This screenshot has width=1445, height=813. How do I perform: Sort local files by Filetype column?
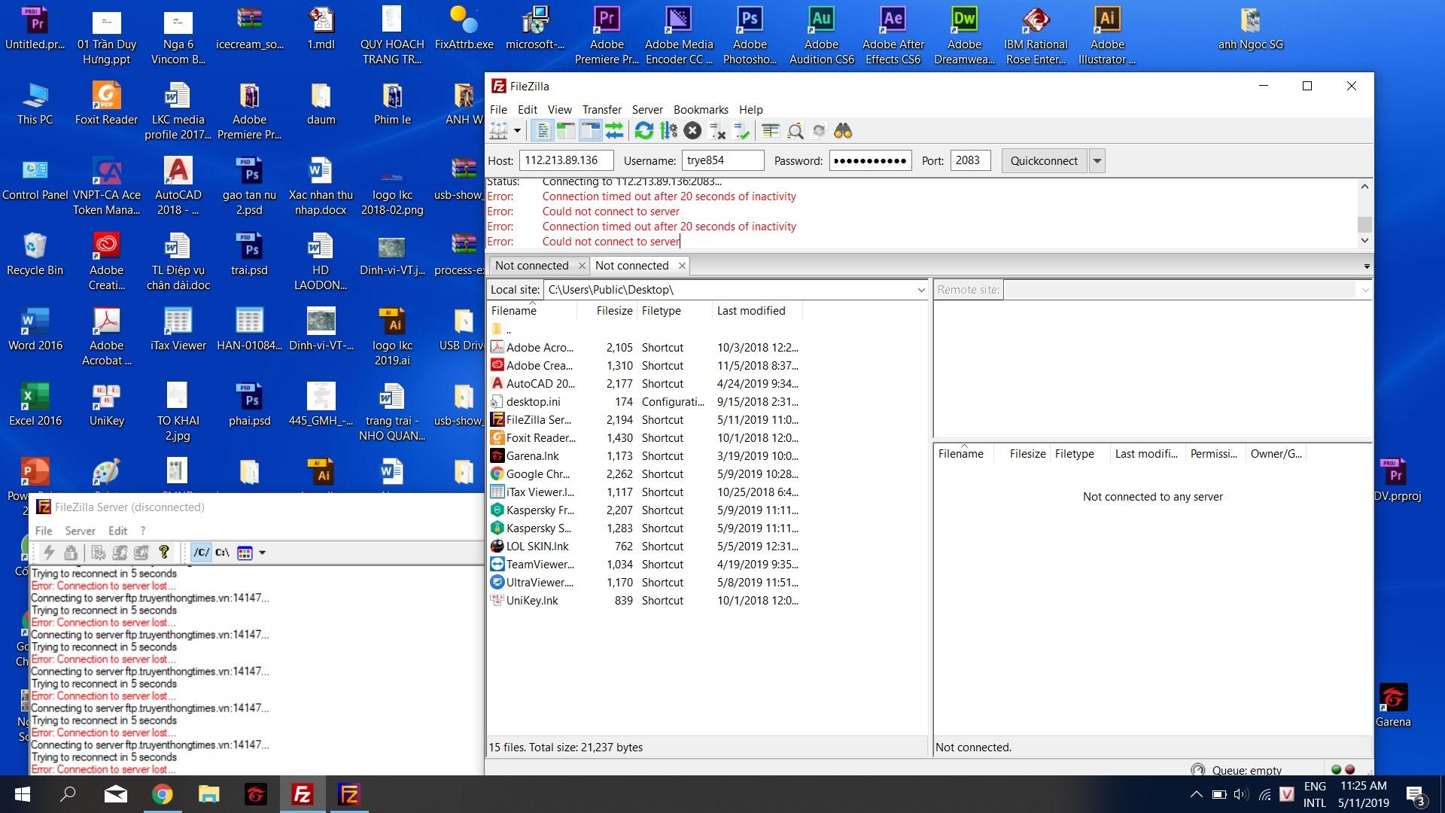point(674,310)
